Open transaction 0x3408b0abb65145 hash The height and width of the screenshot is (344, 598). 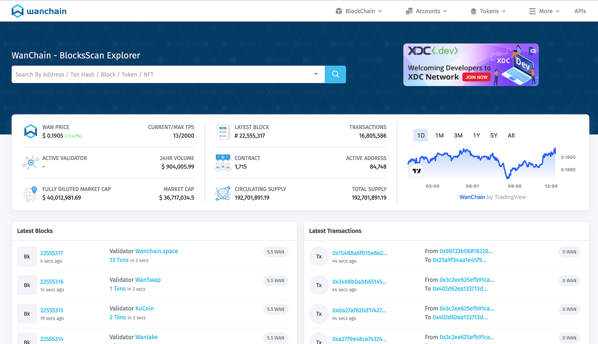pos(360,282)
